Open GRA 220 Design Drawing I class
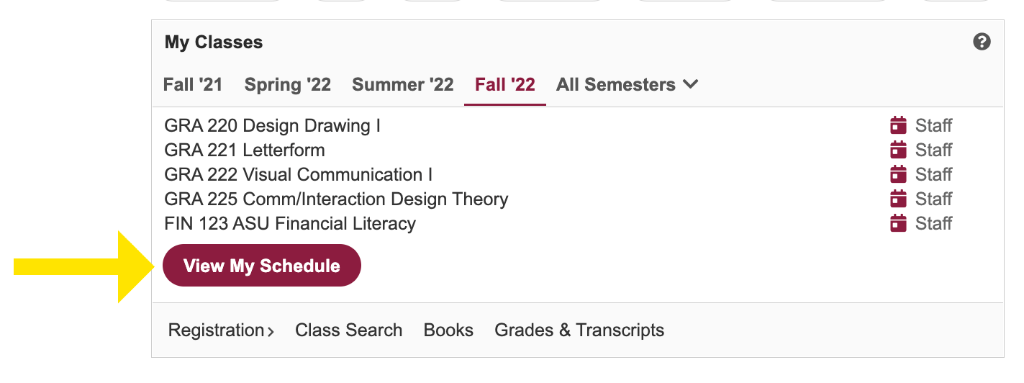This screenshot has height=383, width=1024. click(273, 126)
